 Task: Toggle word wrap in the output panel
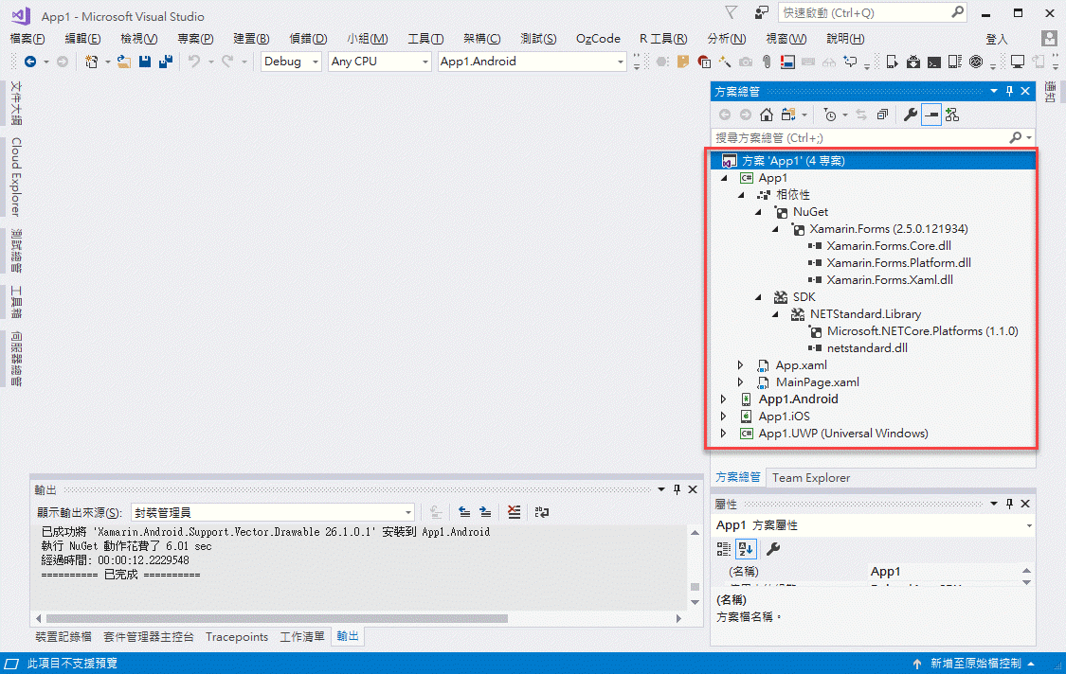point(542,512)
